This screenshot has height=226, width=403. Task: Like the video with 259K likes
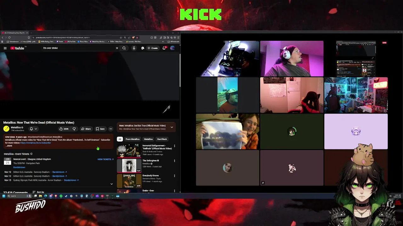point(64,129)
